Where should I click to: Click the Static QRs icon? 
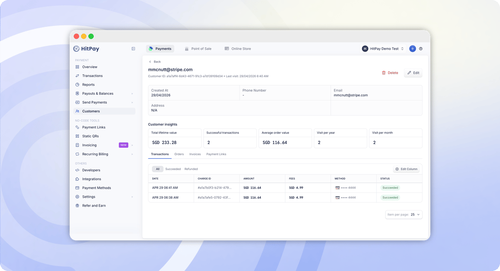pos(77,136)
